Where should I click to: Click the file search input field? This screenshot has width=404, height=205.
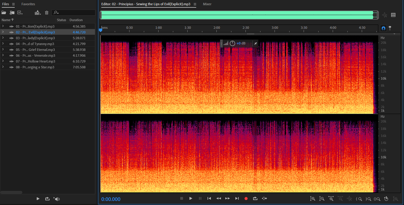point(76,13)
